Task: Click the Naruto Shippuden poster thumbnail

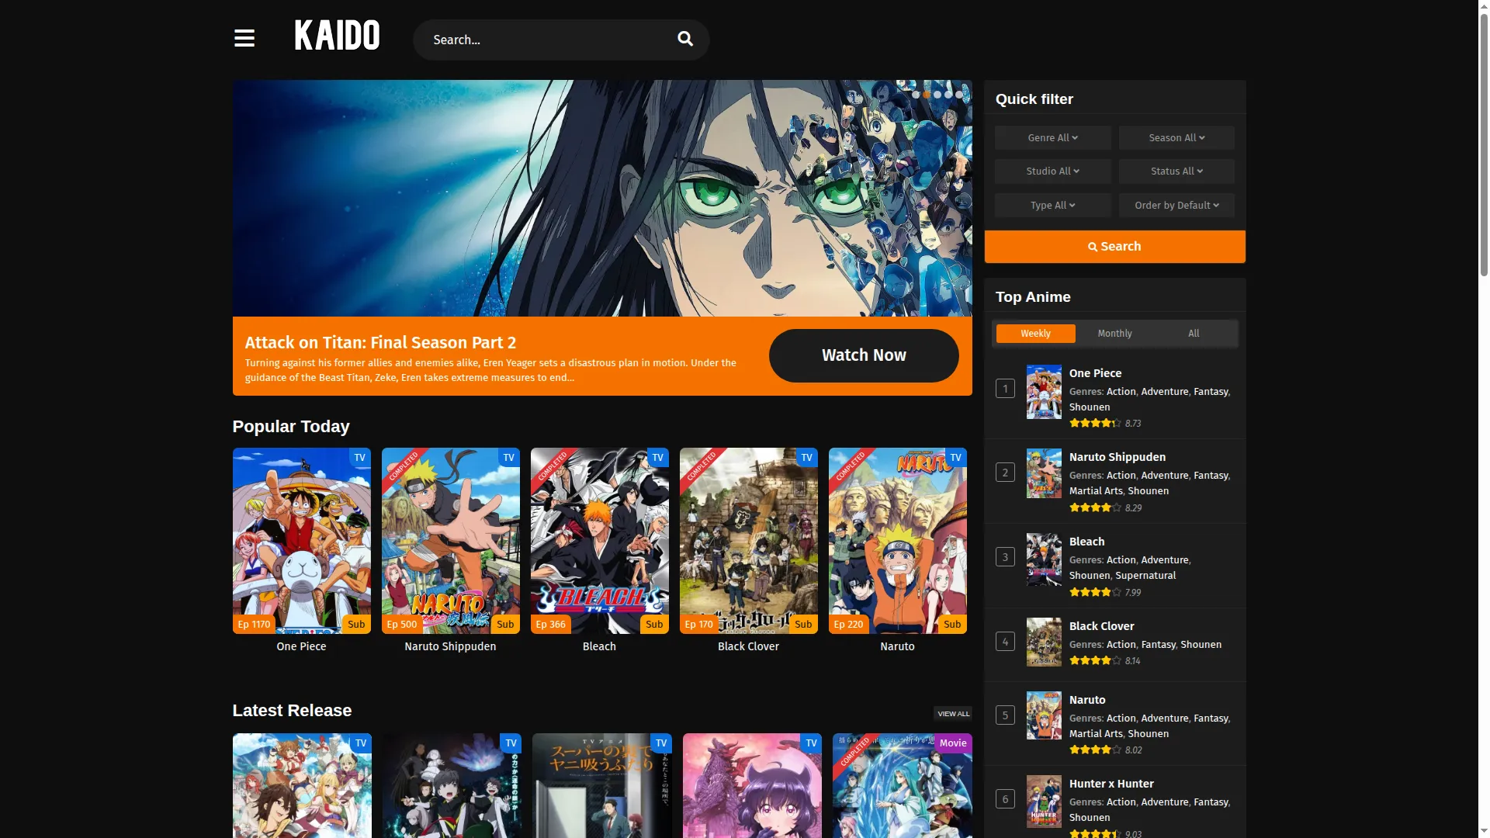Action: click(x=451, y=541)
